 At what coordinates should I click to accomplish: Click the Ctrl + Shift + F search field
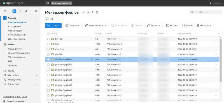206,12
